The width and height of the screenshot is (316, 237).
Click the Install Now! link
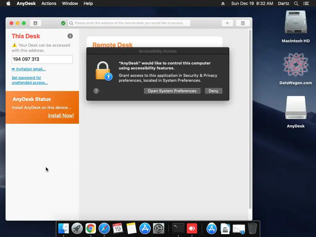pyautogui.click(x=61, y=115)
